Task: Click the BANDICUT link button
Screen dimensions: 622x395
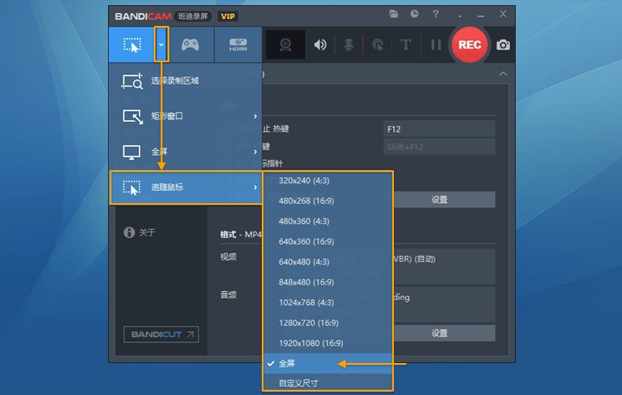Action: point(161,334)
